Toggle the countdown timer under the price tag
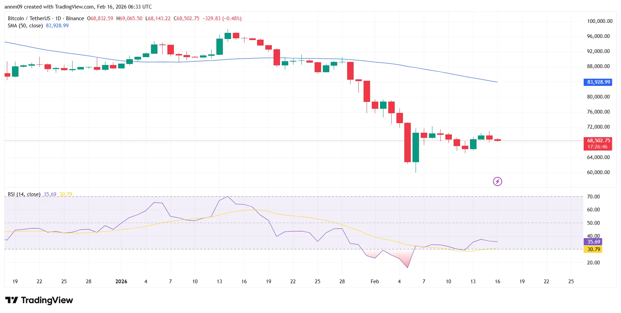The height and width of the screenshot is (313, 621). (x=598, y=146)
